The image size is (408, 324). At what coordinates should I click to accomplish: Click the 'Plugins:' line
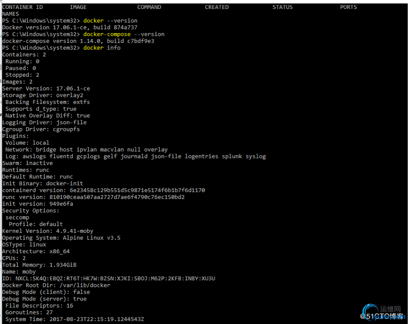point(16,136)
